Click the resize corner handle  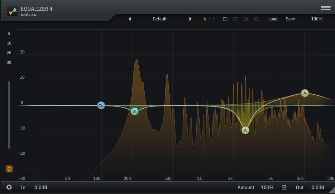coord(332,190)
